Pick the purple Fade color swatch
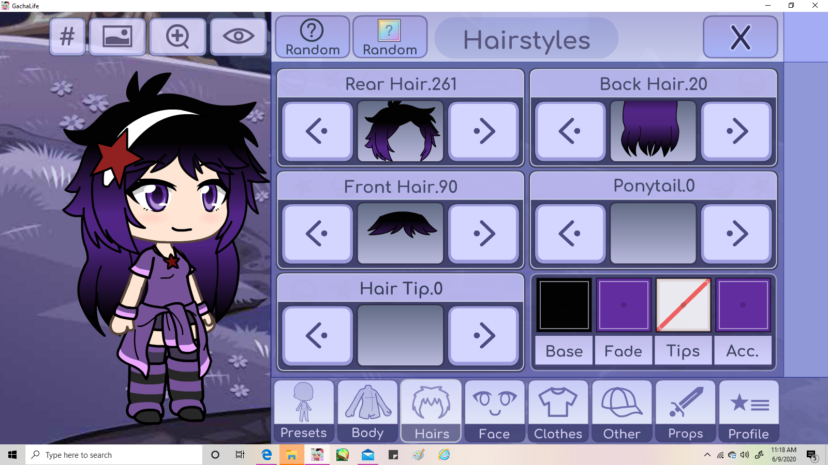 coord(624,305)
